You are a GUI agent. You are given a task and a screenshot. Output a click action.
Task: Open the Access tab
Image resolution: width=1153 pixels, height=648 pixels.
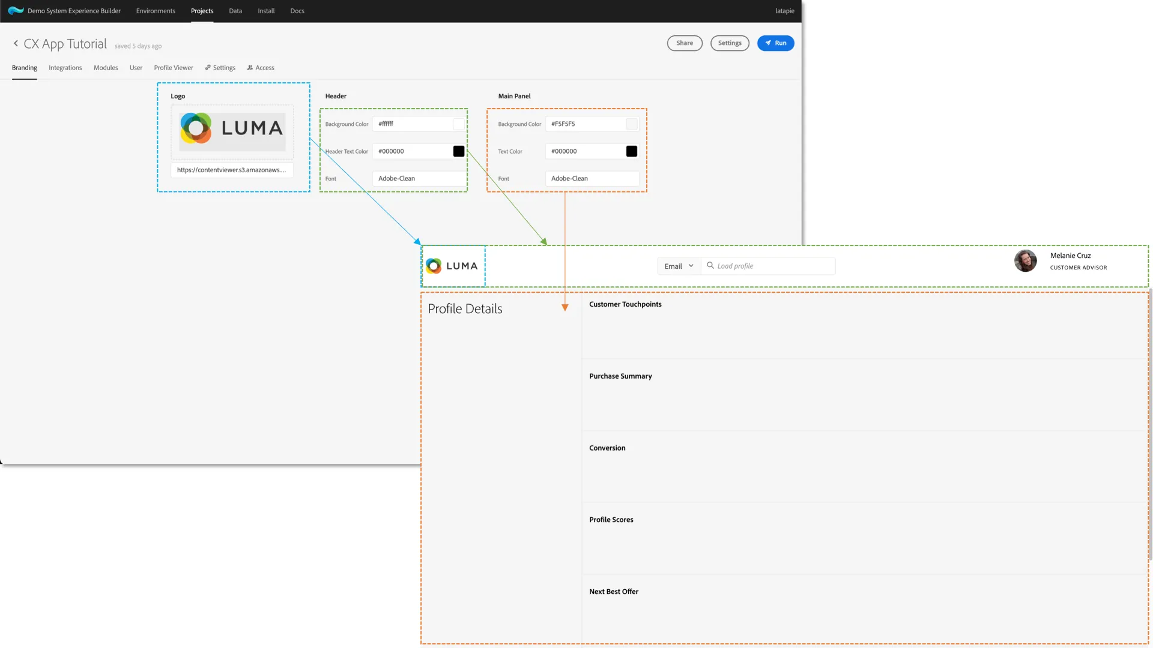click(x=261, y=68)
